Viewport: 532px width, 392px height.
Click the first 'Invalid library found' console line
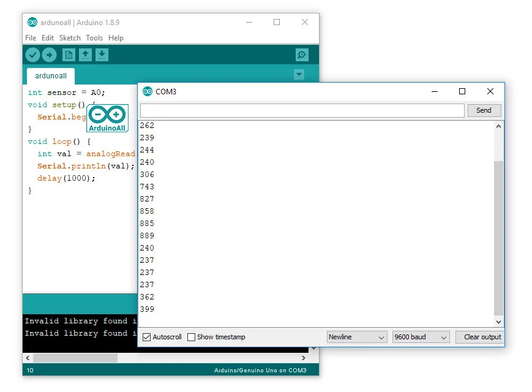tap(80, 321)
